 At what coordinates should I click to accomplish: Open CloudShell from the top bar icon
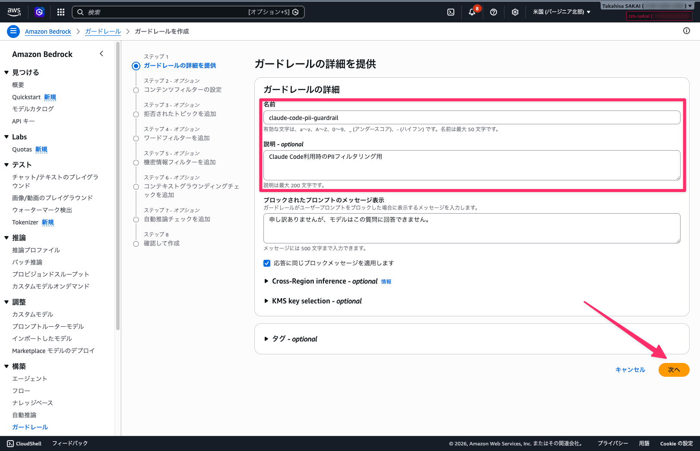click(x=450, y=12)
